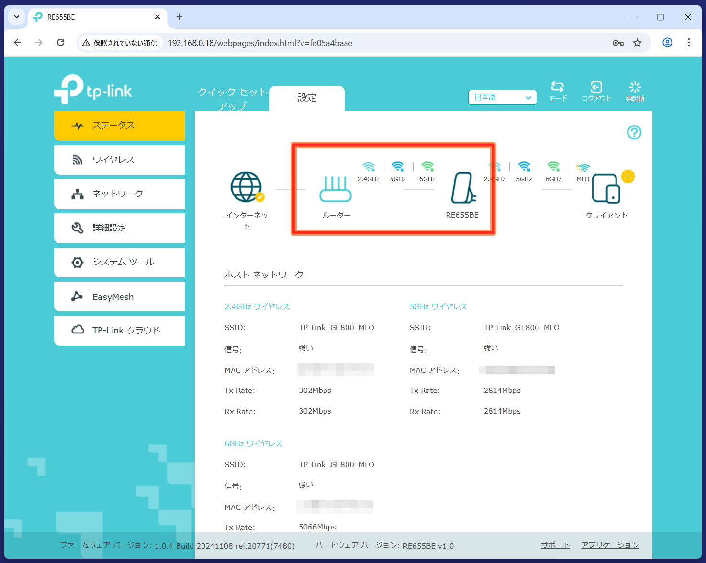Open the browser profile icon
706x563 pixels.
(x=667, y=43)
